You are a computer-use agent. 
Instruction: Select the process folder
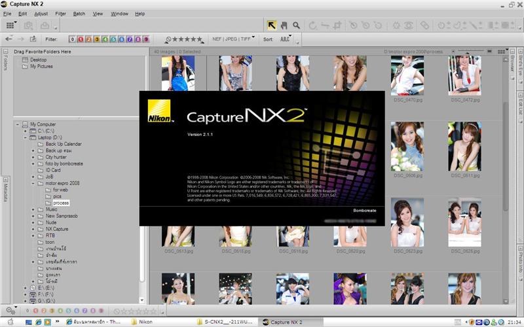coord(61,203)
